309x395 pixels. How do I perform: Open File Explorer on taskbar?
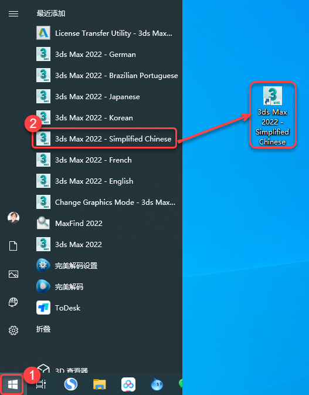click(x=100, y=384)
